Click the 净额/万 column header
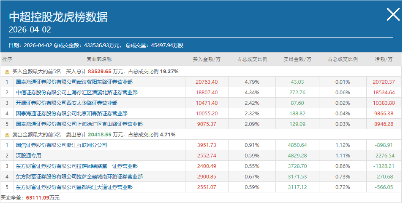 coord(384,59)
